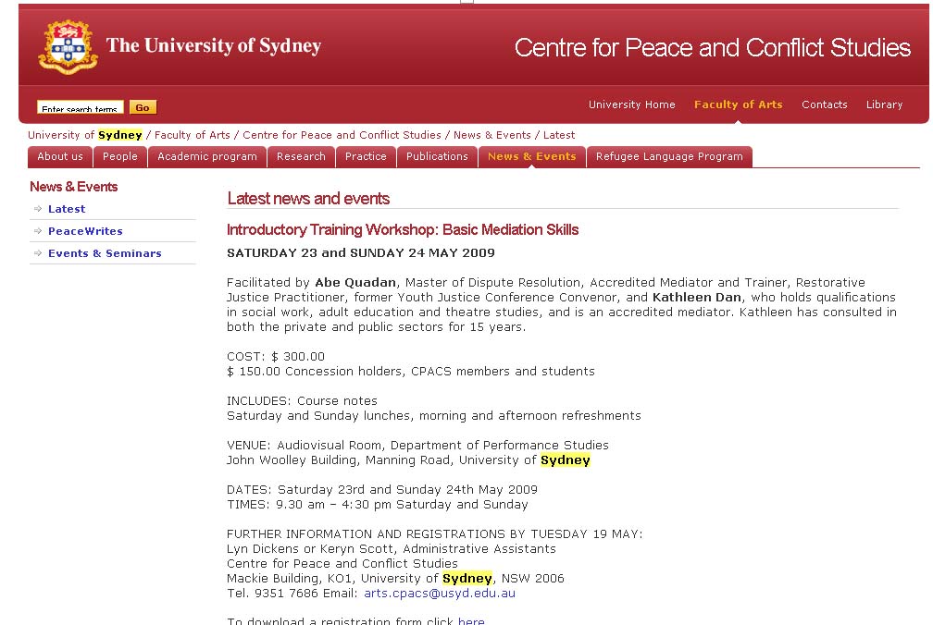
Task: Select the Publications tab
Action: click(437, 157)
